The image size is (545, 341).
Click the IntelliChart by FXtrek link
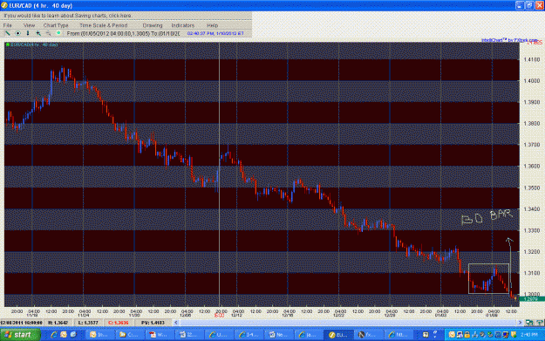pos(509,40)
